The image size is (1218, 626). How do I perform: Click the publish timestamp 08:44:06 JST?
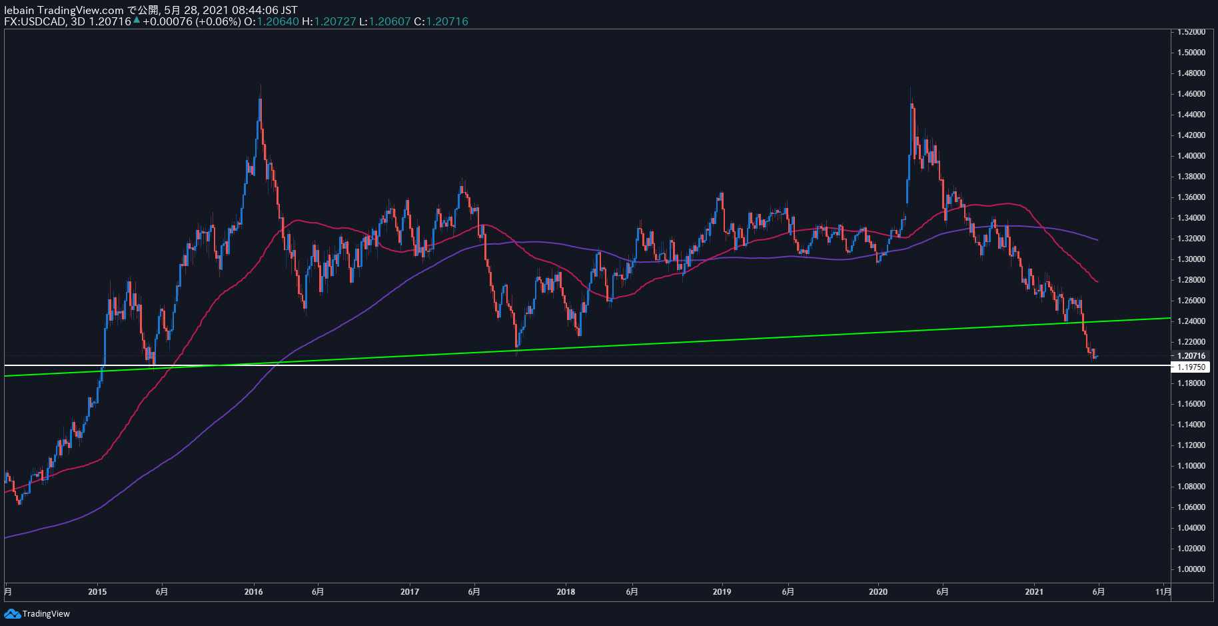(255, 10)
